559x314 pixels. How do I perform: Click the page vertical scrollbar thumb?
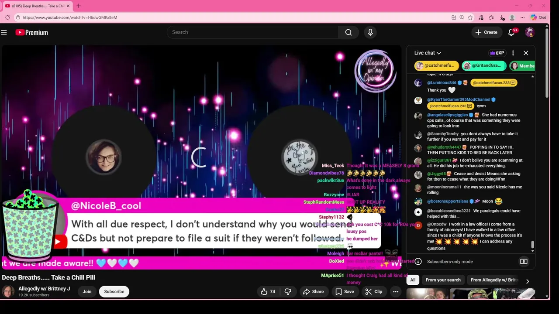point(547,63)
